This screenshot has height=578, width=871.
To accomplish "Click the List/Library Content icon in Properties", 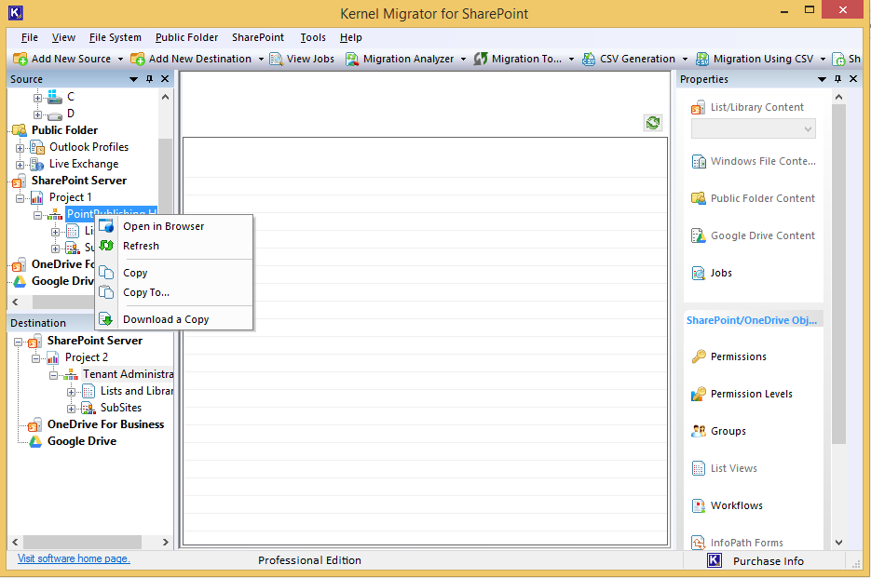I will (x=699, y=108).
